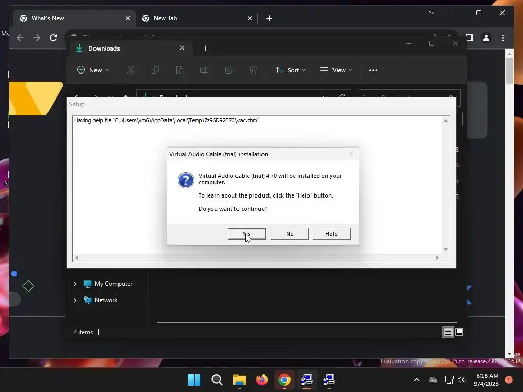The image size is (523, 392).
Task: Close the Virtual Audio Cable installation dialog
Action: tap(350, 154)
